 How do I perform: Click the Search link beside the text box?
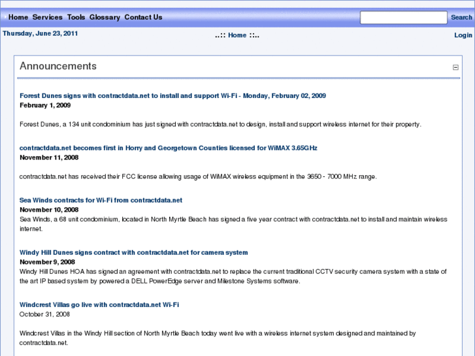coord(461,17)
